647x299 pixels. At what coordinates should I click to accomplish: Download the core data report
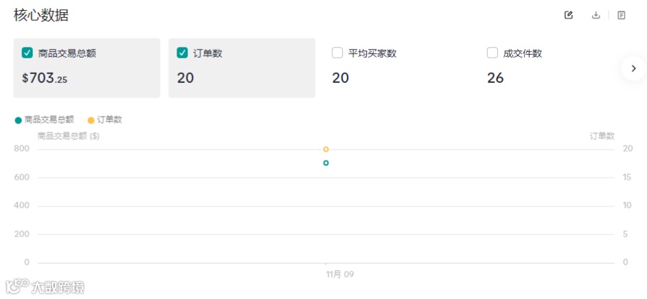pos(596,15)
